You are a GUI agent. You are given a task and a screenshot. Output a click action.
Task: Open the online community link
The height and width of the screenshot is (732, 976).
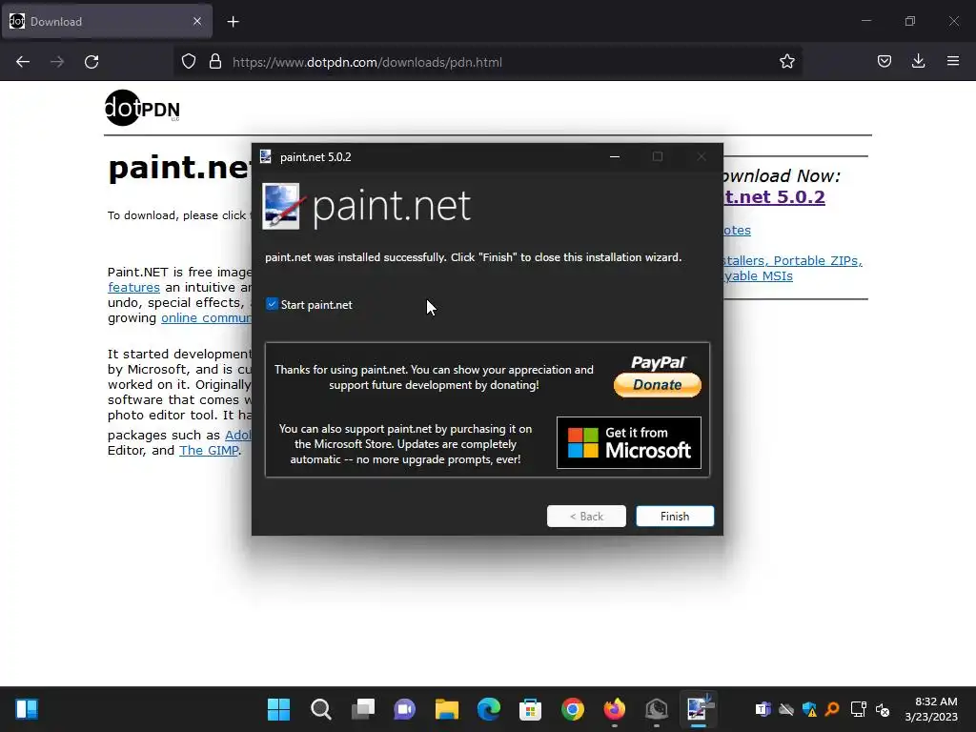click(x=207, y=318)
